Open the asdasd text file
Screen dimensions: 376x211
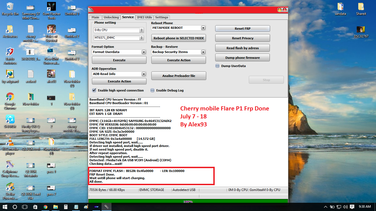[31, 76]
